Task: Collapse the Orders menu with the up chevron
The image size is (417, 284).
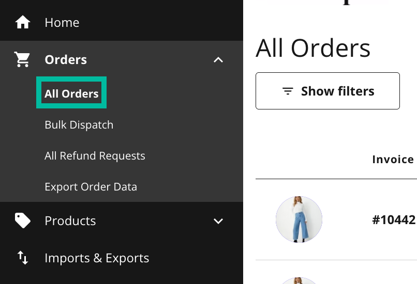Action: [x=218, y=60]
